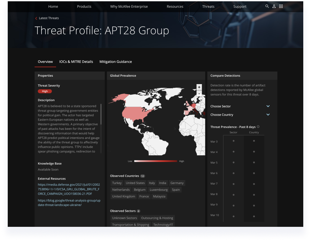Image resolution: width=311 pixels, height=241 pixels.
Task: Click the Country column header
Action: (254, 132)
